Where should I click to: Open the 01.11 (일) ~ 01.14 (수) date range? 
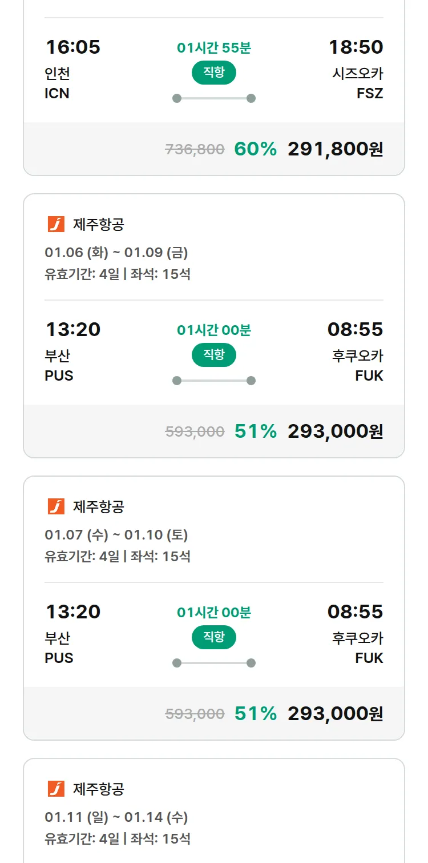point(116,817)
